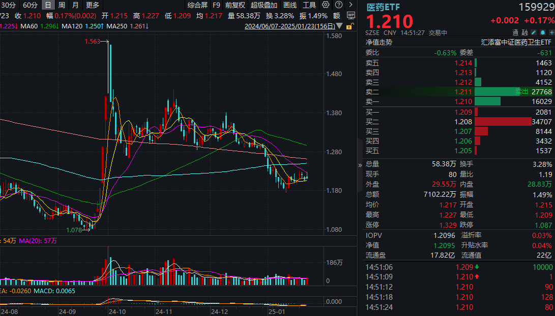Click the bell icon to set a price alert
Viewport: 555px width, 316px height.
coord(543,32)
